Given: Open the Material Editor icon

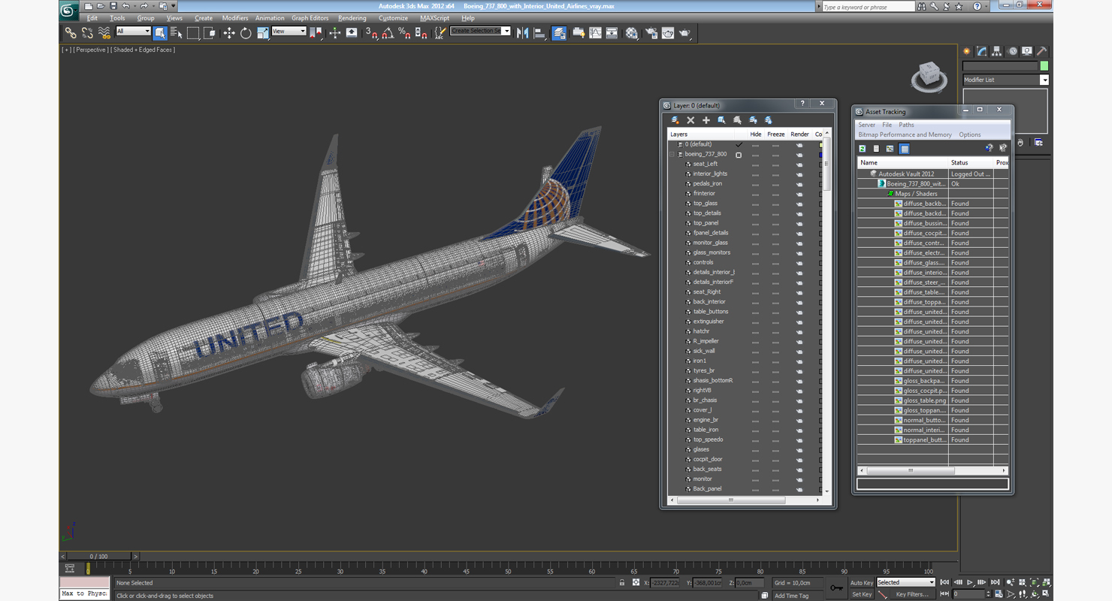Looking at the screenshot, I should [x=632, y=32].
